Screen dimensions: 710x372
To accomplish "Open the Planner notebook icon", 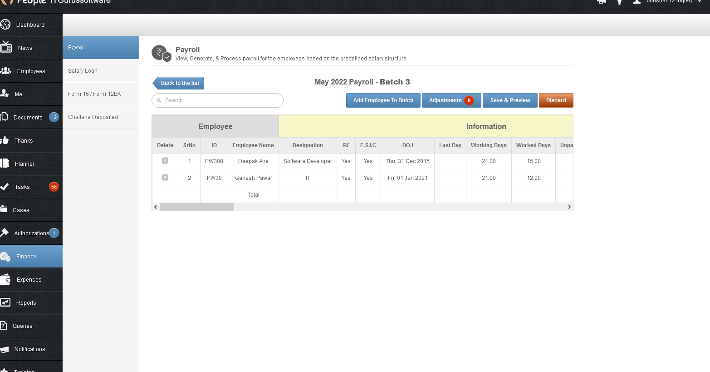I will click(5, 163).
